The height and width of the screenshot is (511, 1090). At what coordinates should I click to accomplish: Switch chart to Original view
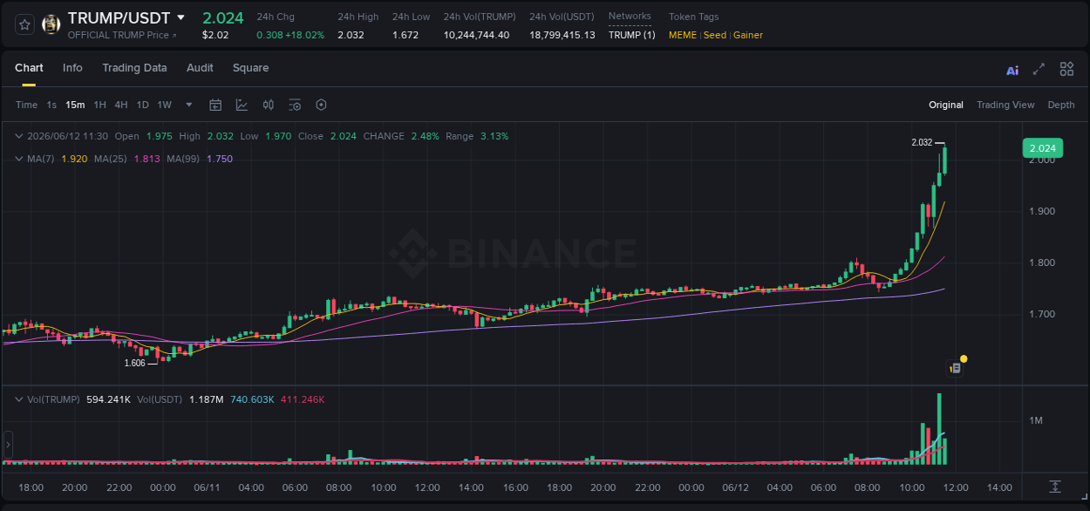pyautogui.click(x=946, y=105)
